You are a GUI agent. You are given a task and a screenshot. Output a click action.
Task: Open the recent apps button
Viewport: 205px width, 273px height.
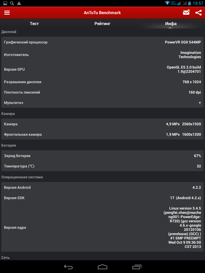point(137,267)
